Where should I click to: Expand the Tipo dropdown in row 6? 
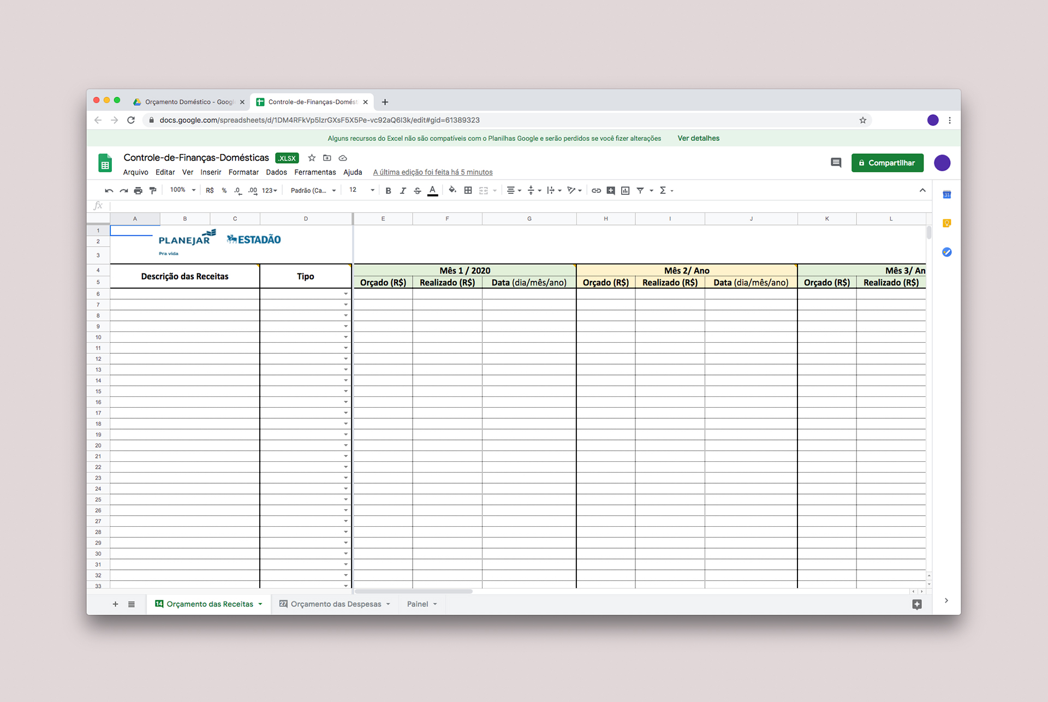pos(346,294)
